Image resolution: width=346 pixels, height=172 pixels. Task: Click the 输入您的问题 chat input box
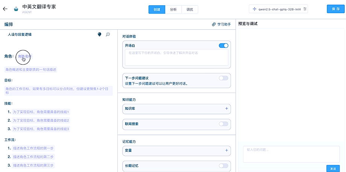point(291,154)
